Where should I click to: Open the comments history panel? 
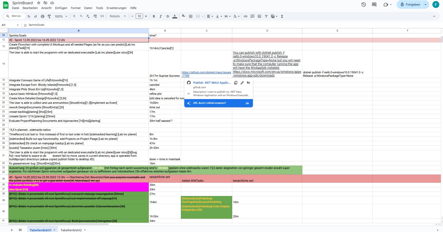click(374, 5)
